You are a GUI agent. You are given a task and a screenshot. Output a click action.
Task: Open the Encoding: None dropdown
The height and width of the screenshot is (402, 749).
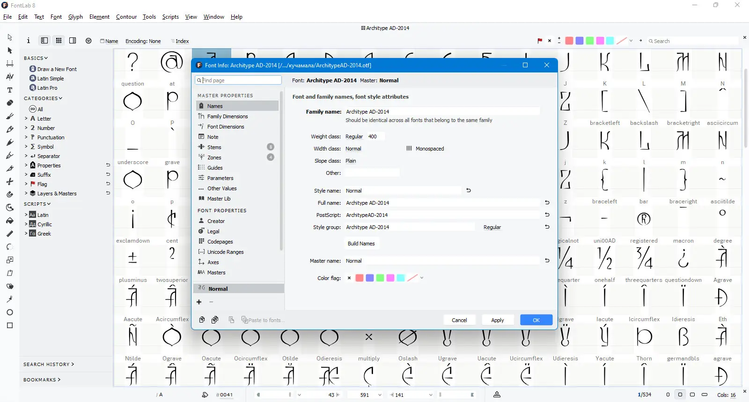(143, 41)
